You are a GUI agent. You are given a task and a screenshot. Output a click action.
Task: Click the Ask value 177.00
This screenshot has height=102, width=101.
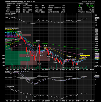[x=30, y=6]
